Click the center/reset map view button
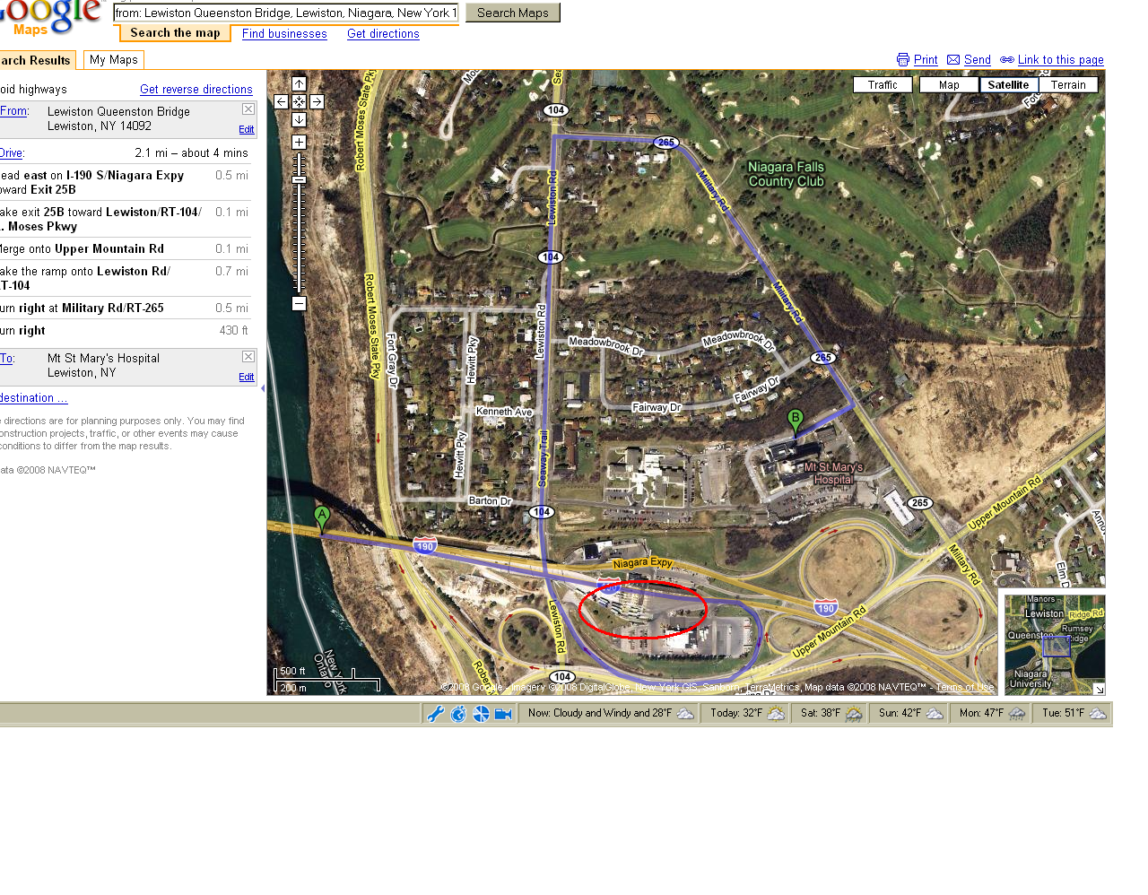This screenshot has width=1148, height=895. [299, 102]
